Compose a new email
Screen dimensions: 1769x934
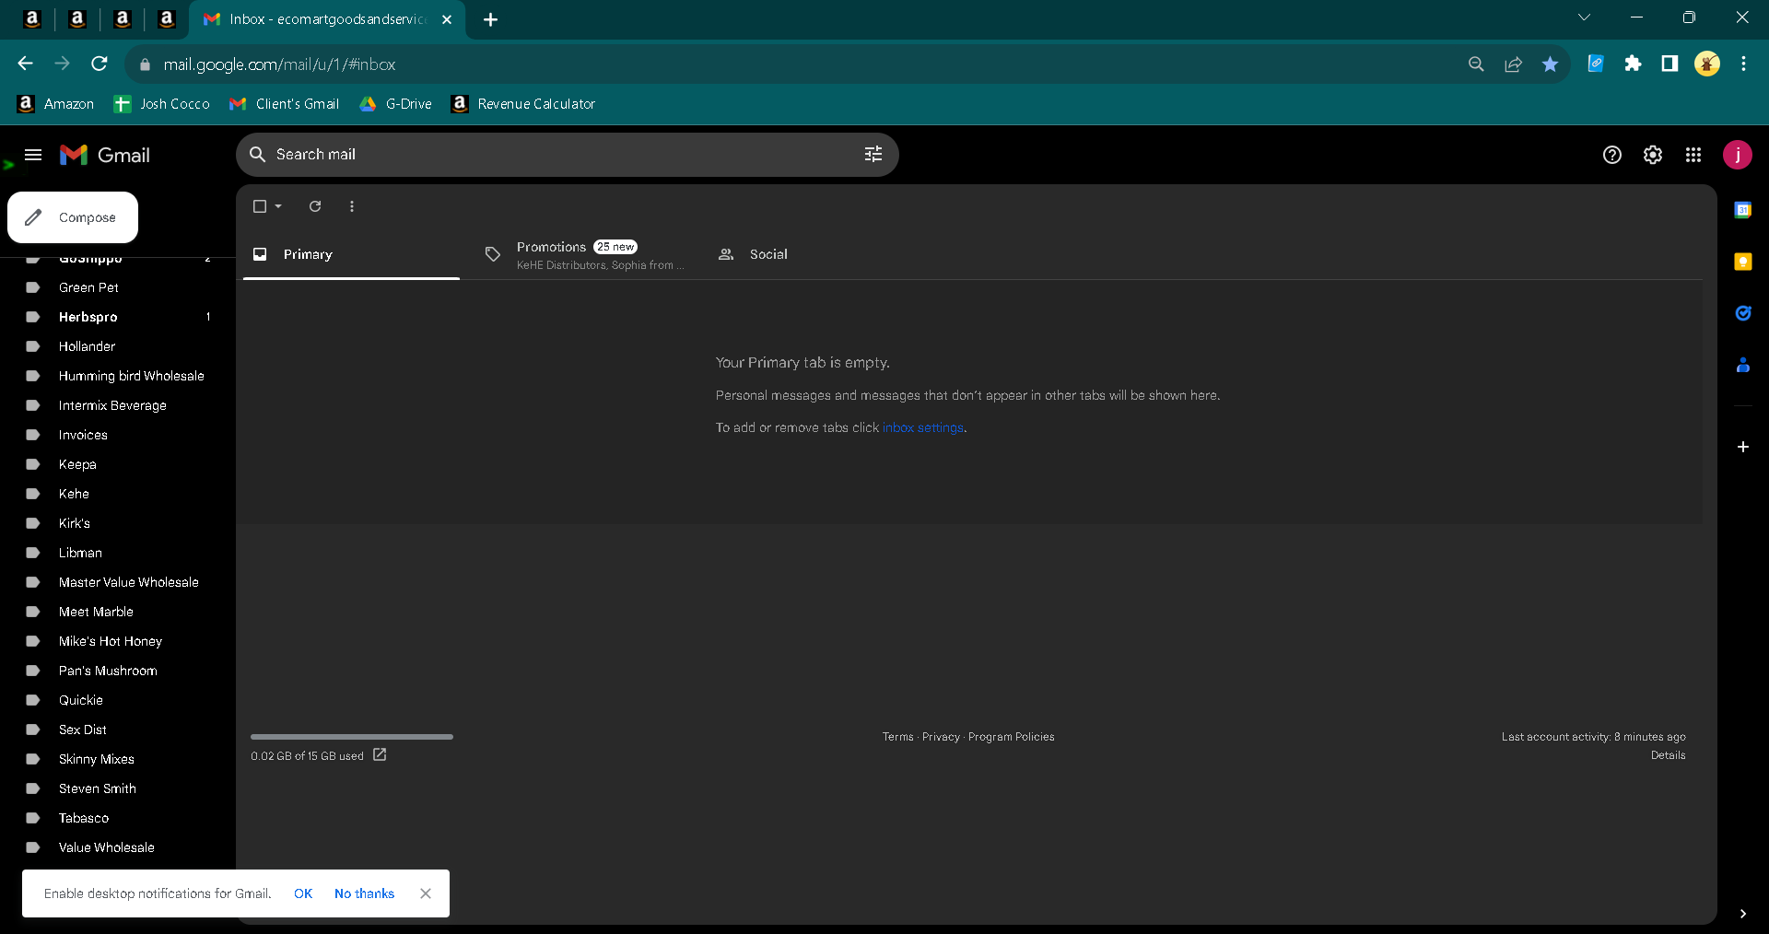tap(73, 217)
